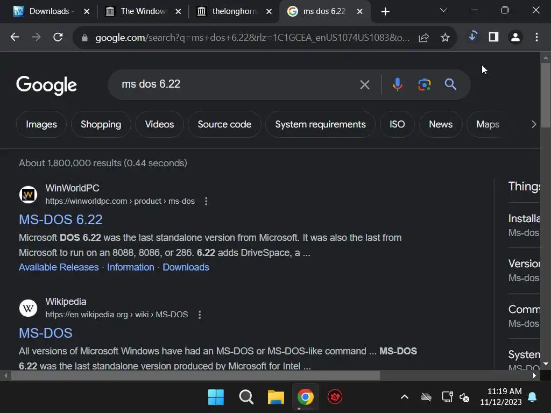Select the ISO filter chip
Viewport: 551px width, 413px height.
click(397, 124)
